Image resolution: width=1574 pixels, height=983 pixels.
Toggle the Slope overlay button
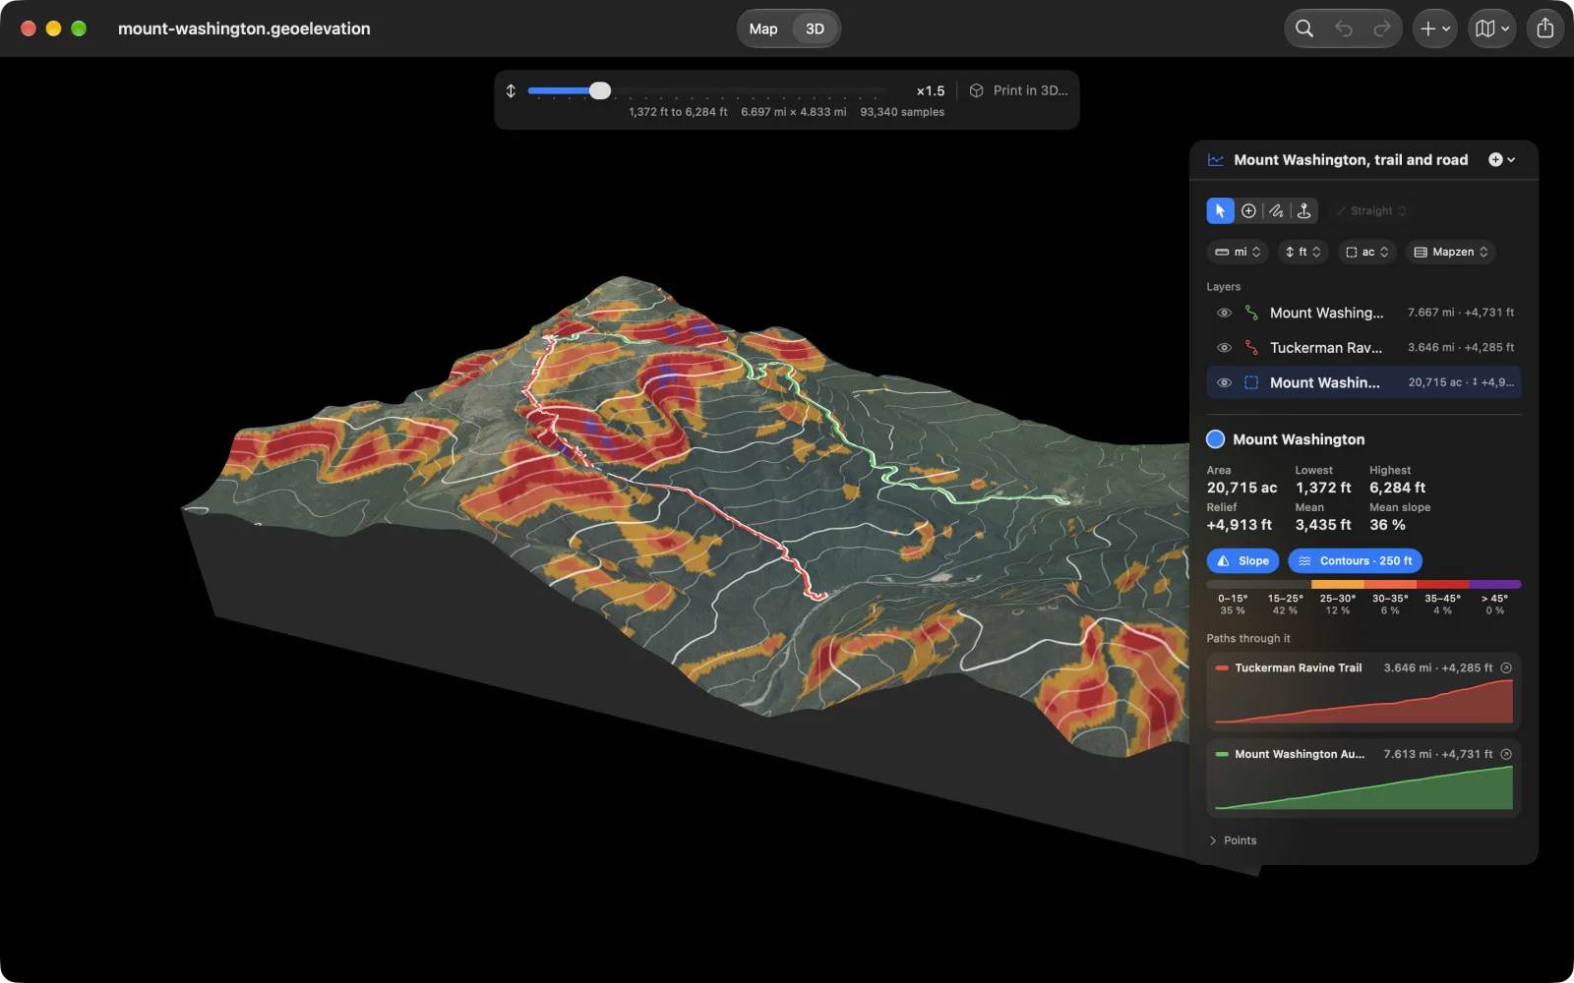(1242, 561)
